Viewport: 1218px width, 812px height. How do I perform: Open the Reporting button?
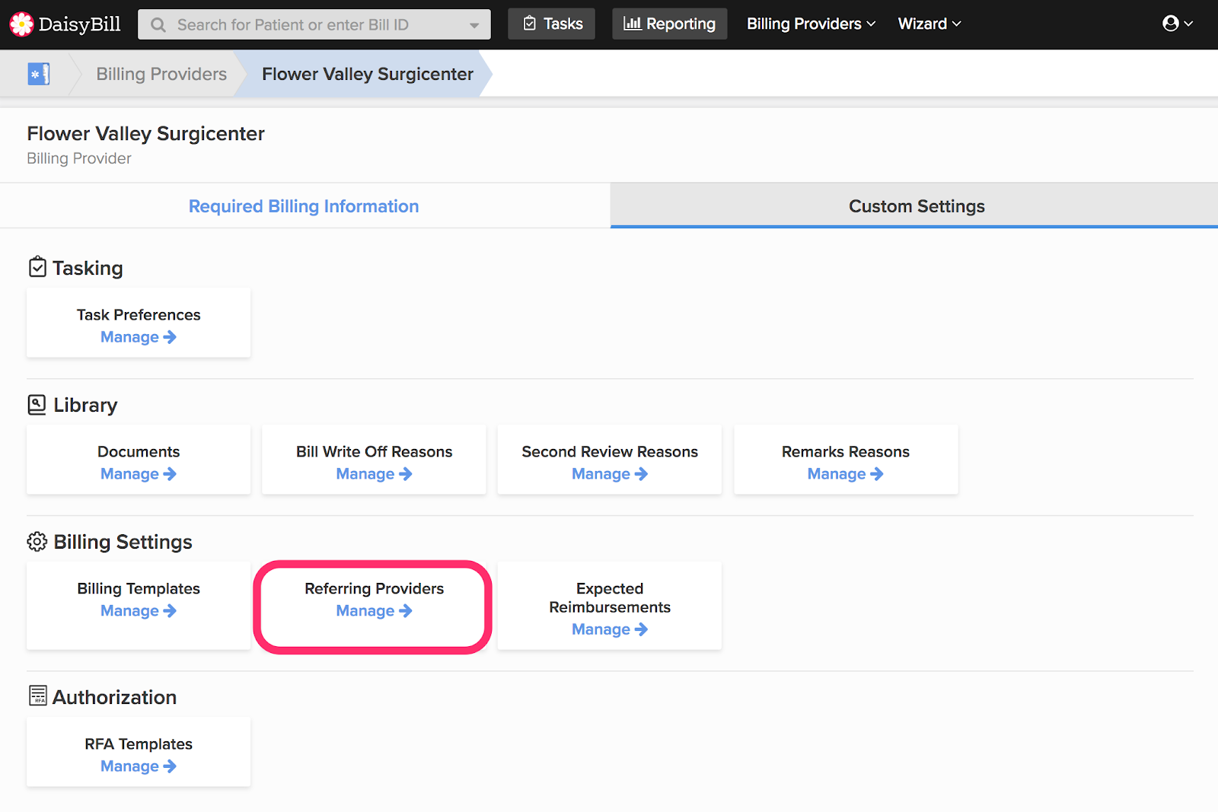[x=670, y=24]
